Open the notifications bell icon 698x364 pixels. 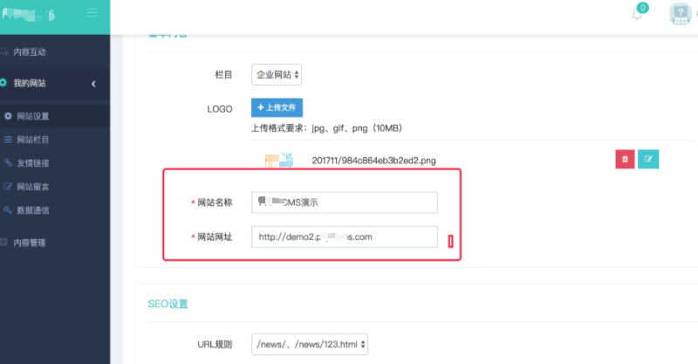(x=637, y=14)
